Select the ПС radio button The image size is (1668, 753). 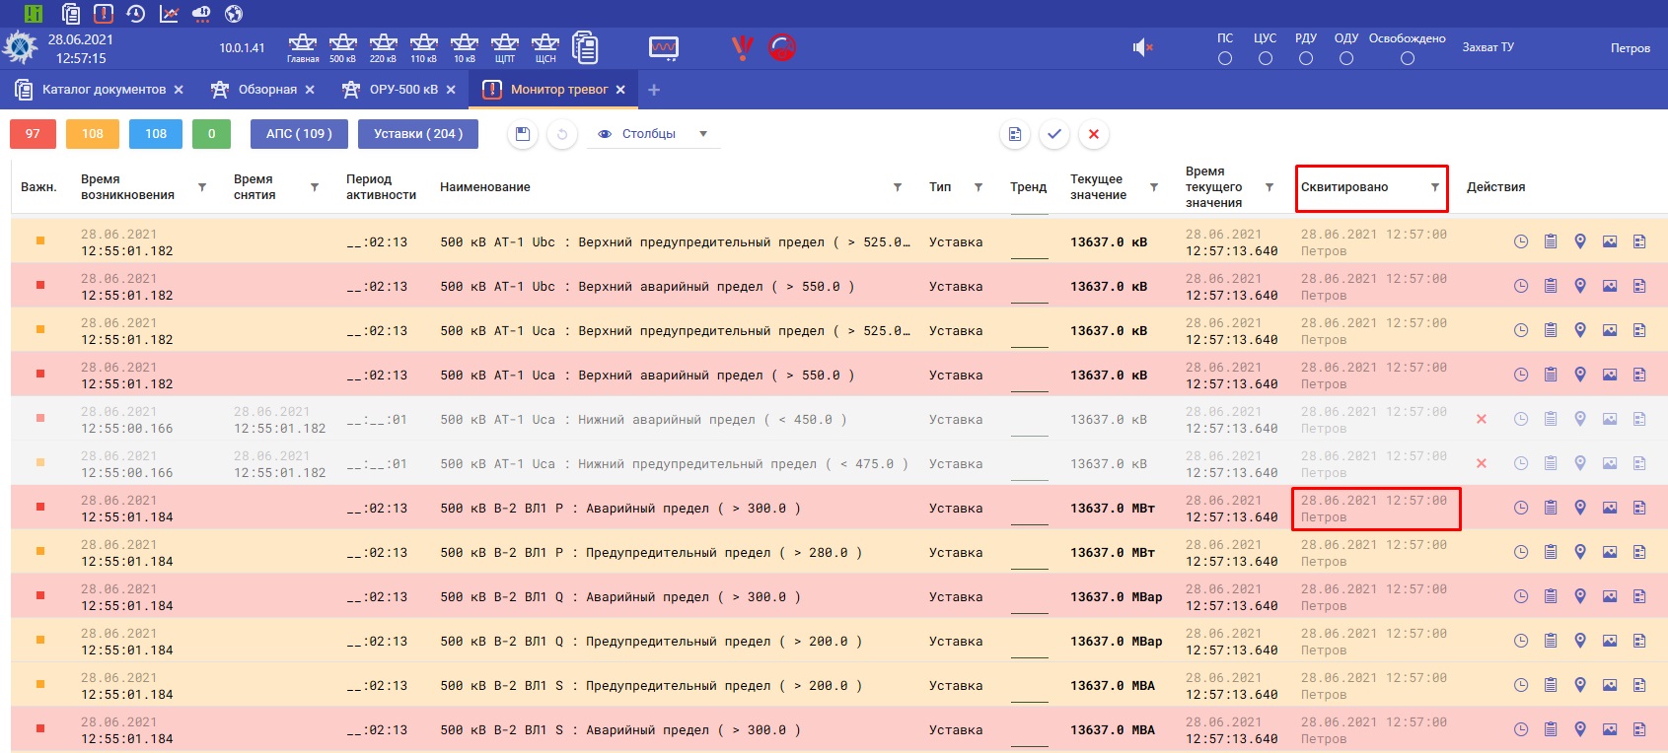(x=1225, y=58)
